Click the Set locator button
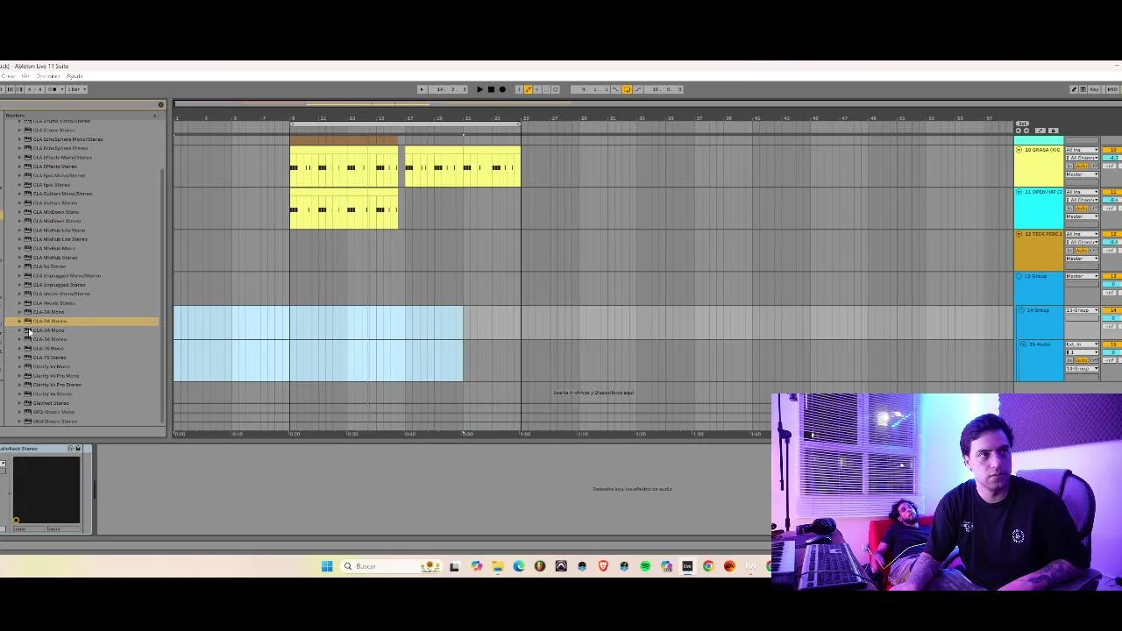Viewport: 1122px width, 631px height. 1022,124
